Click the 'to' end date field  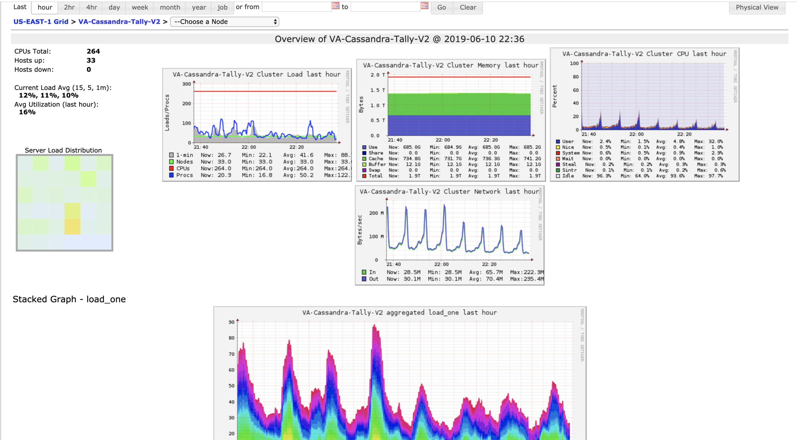click(385, 7)
